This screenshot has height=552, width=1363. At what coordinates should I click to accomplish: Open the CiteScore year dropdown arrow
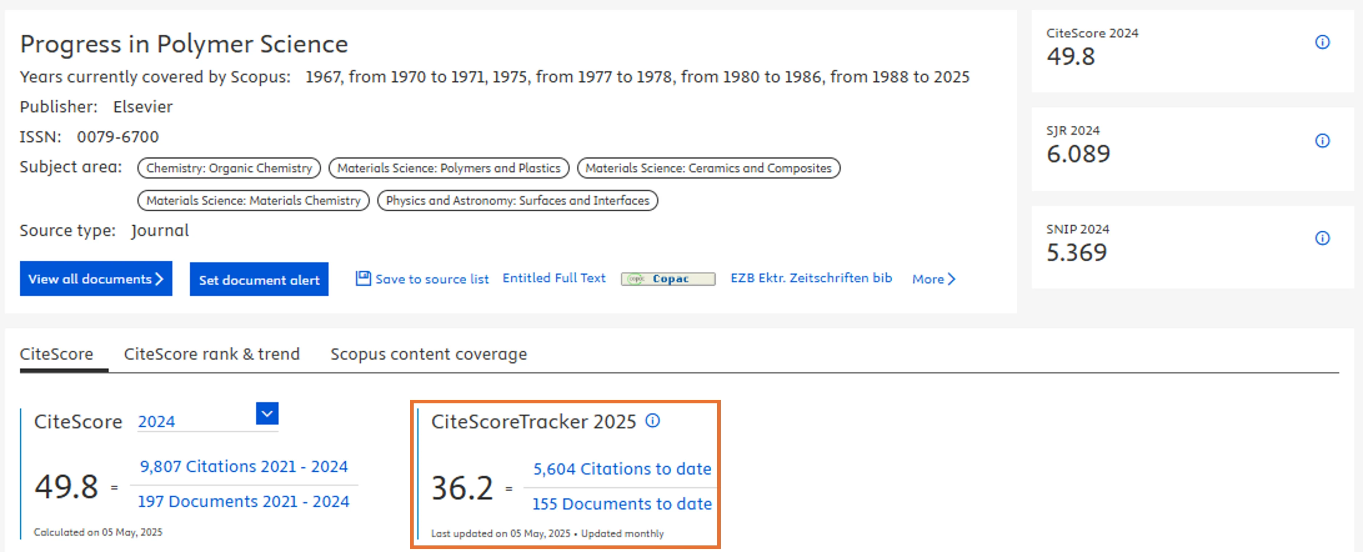coord(267,413)
